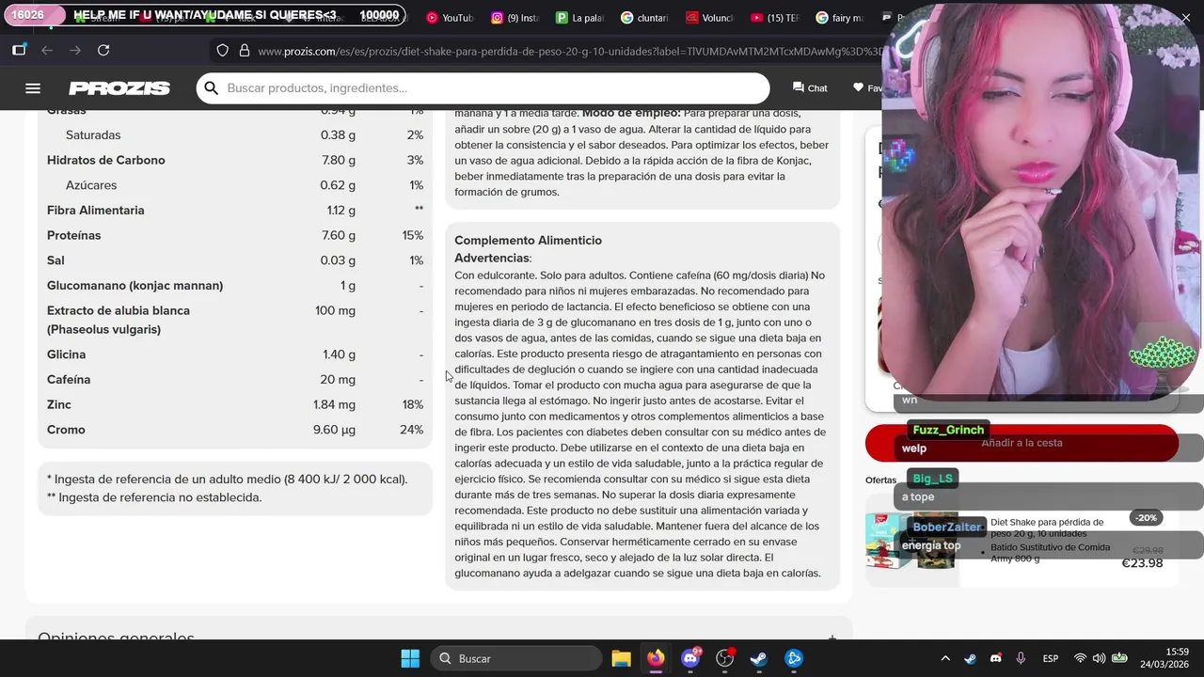Click the taskbar Buscar search box
This screenshot has width=1204, height=677.
pyautogui.click(x=516, y=658)
